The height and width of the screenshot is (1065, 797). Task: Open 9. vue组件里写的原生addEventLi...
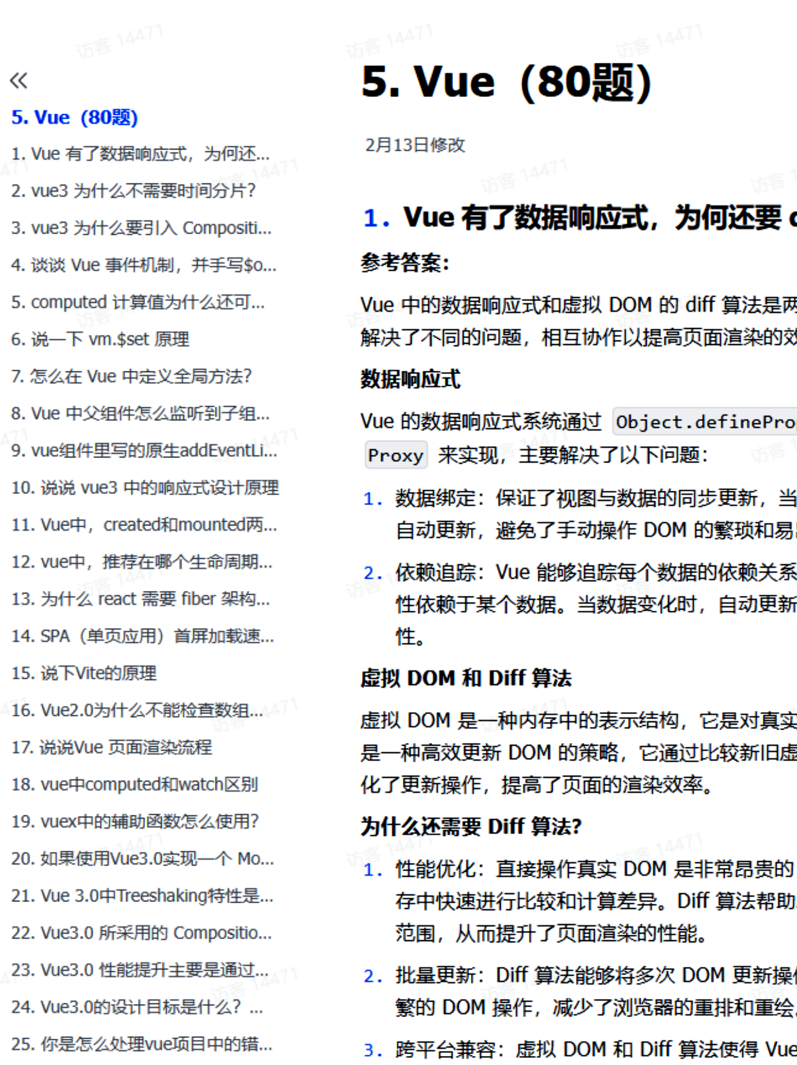pos(144,450)
